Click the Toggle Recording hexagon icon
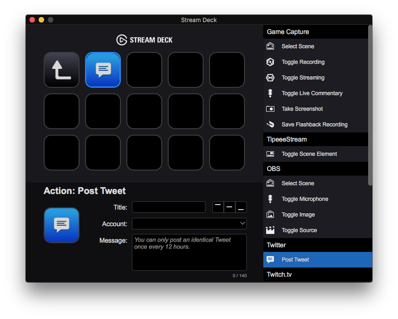The image size is (398, 319). pos(270,62)
